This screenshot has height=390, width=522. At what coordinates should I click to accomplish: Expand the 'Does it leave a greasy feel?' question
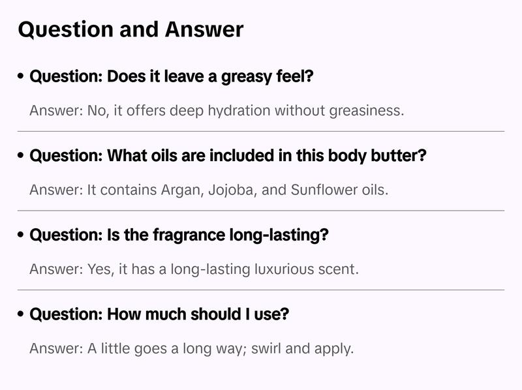pyautogui.click(x=172, y=77)
